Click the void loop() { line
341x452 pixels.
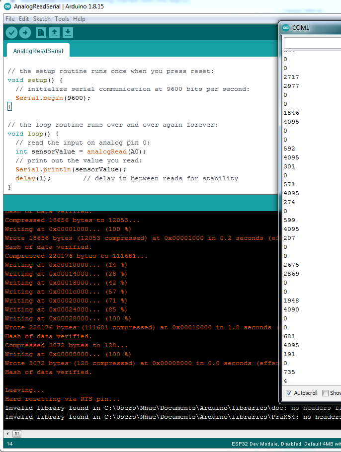click(x=33, y=134)
